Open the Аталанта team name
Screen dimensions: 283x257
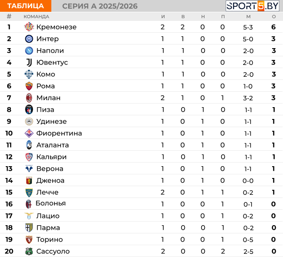click(x=53, y=145)
